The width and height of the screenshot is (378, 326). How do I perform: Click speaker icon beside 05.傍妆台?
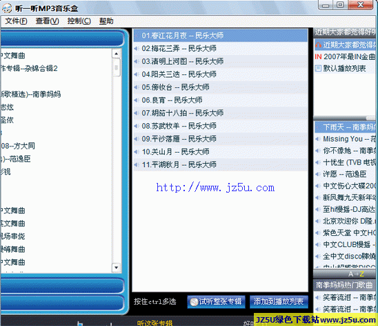click(137, 87)
